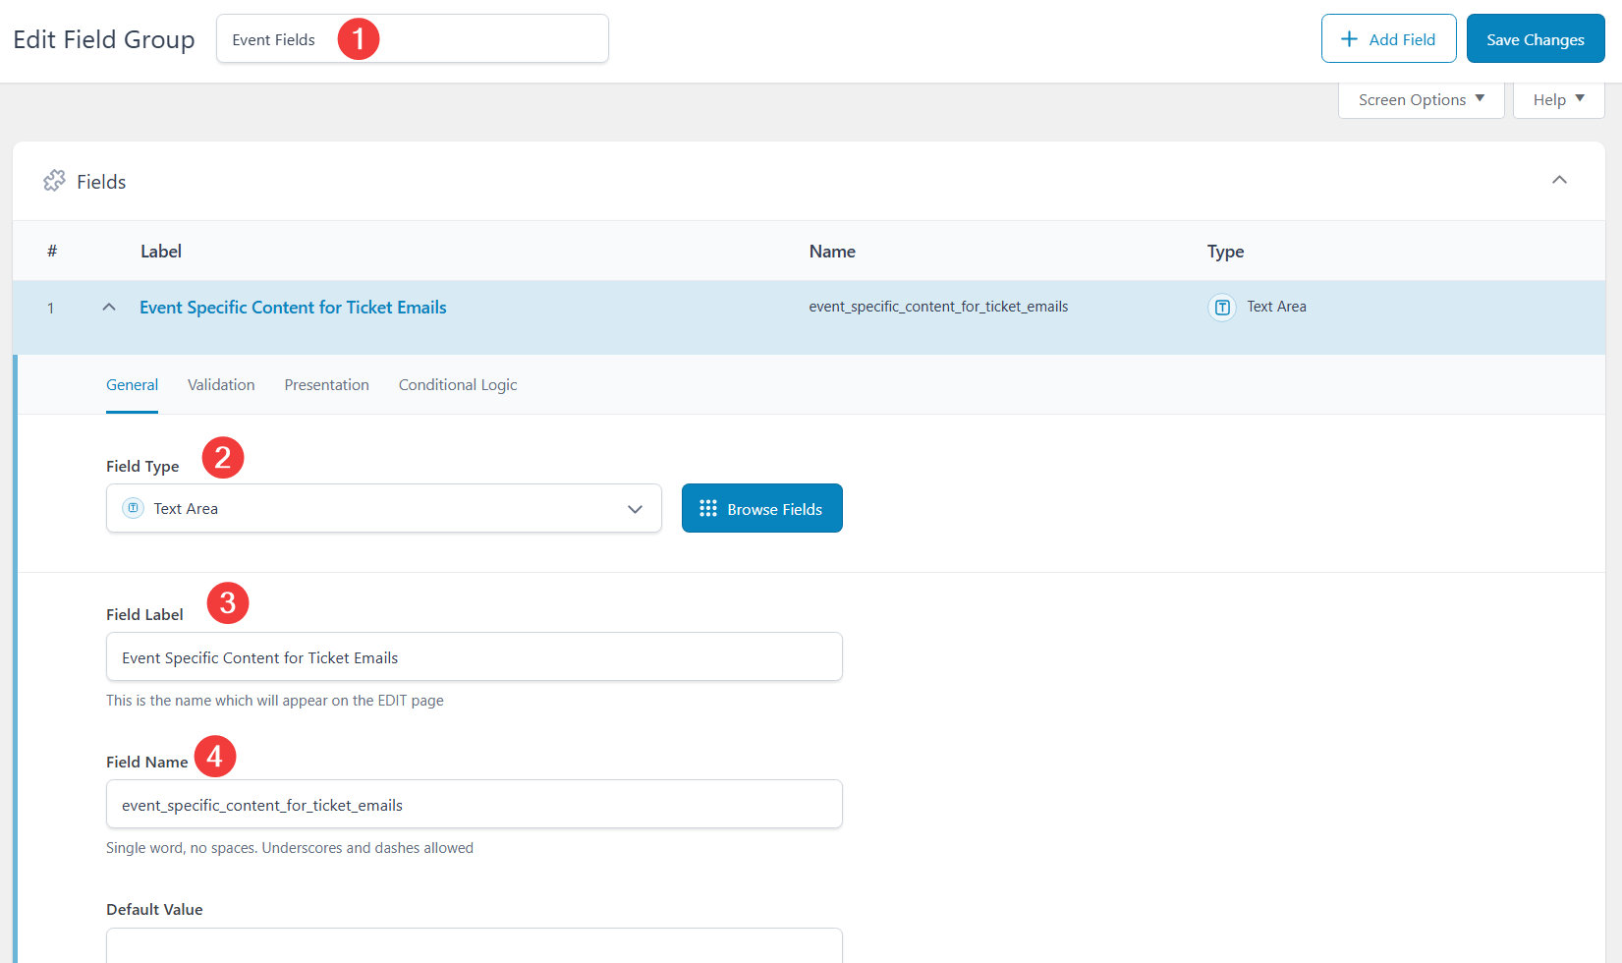Image resolution: width=1622 pixels, height=963 pixels.
Task: Click the Fields puzzle-piece icon
Action: 54,181
